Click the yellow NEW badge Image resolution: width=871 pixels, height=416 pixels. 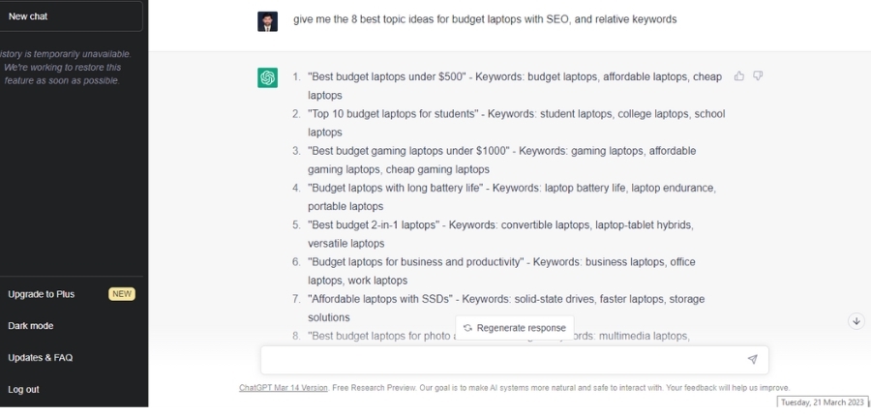[122, 294]
